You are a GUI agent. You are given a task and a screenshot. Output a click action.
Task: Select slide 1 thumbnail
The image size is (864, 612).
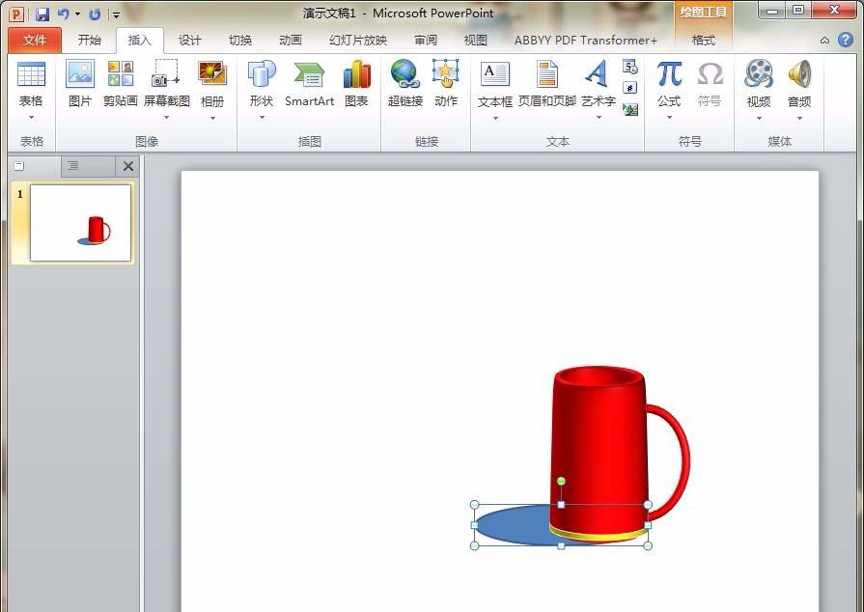click(80, 223)
